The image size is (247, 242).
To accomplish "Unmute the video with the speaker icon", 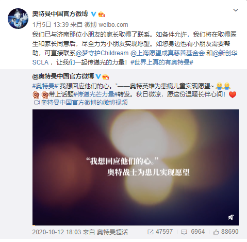I will click(x=231, y=217).
